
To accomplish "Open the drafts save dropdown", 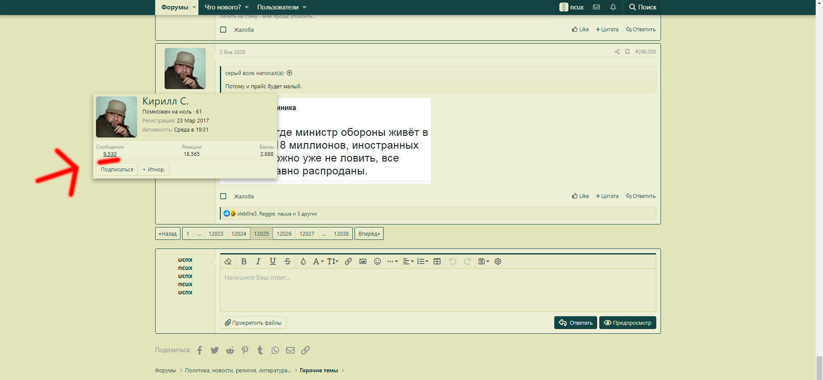I will (484, 261).
